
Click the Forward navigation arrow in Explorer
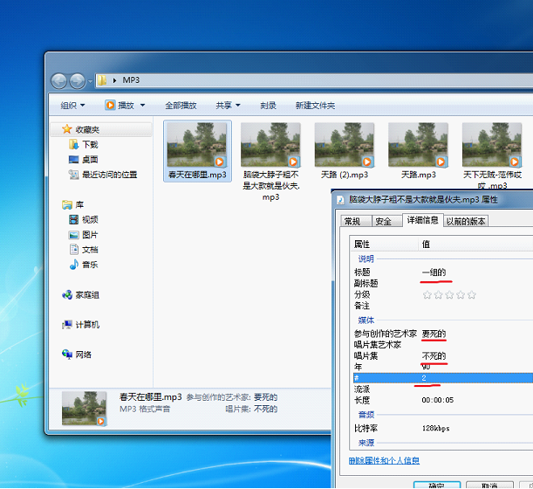pos(77,81)
